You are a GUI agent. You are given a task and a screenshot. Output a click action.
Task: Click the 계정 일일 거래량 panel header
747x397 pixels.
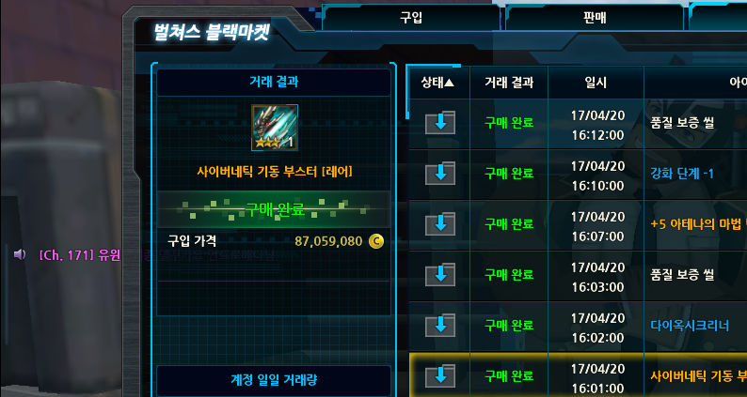tap(274, 380)
